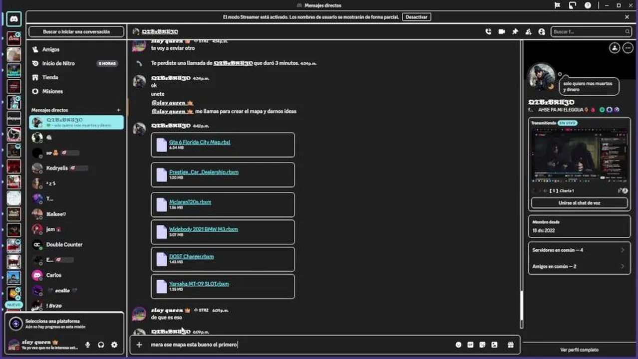Screen dimensions: 638x359
Task: Open the three-dots profile menu
Action: coord(628,48)
